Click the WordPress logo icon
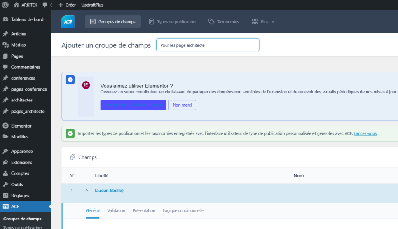 5,5
